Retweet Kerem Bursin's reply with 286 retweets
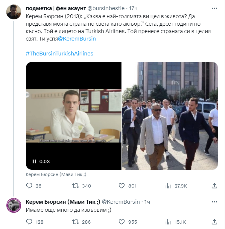This screenshot has width=225, height=229. (76, 222)
